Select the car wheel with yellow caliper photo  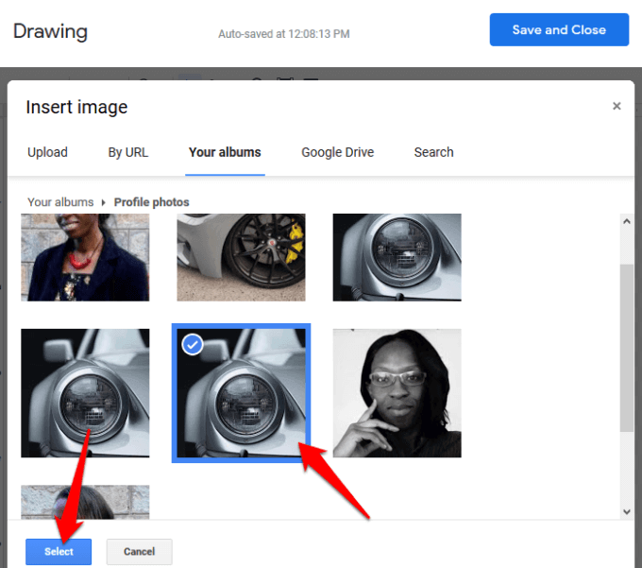(x=241, y=257)
